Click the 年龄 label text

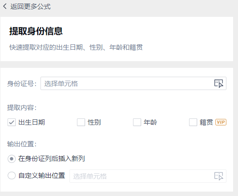[150, 122]
